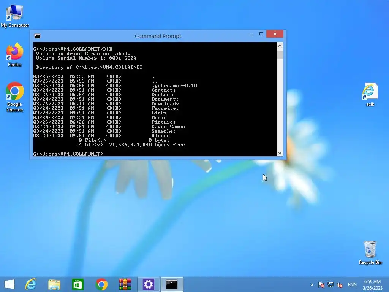Click the Contacts directory entry

[x=163, y=90]
